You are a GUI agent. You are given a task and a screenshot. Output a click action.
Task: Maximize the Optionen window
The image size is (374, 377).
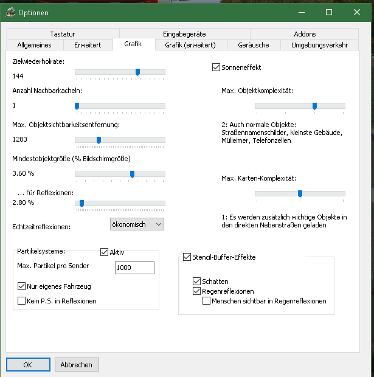coord(329,12)
